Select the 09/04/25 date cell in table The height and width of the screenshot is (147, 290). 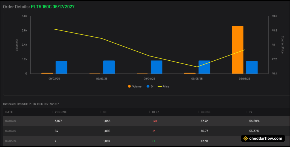click(11, 141)
